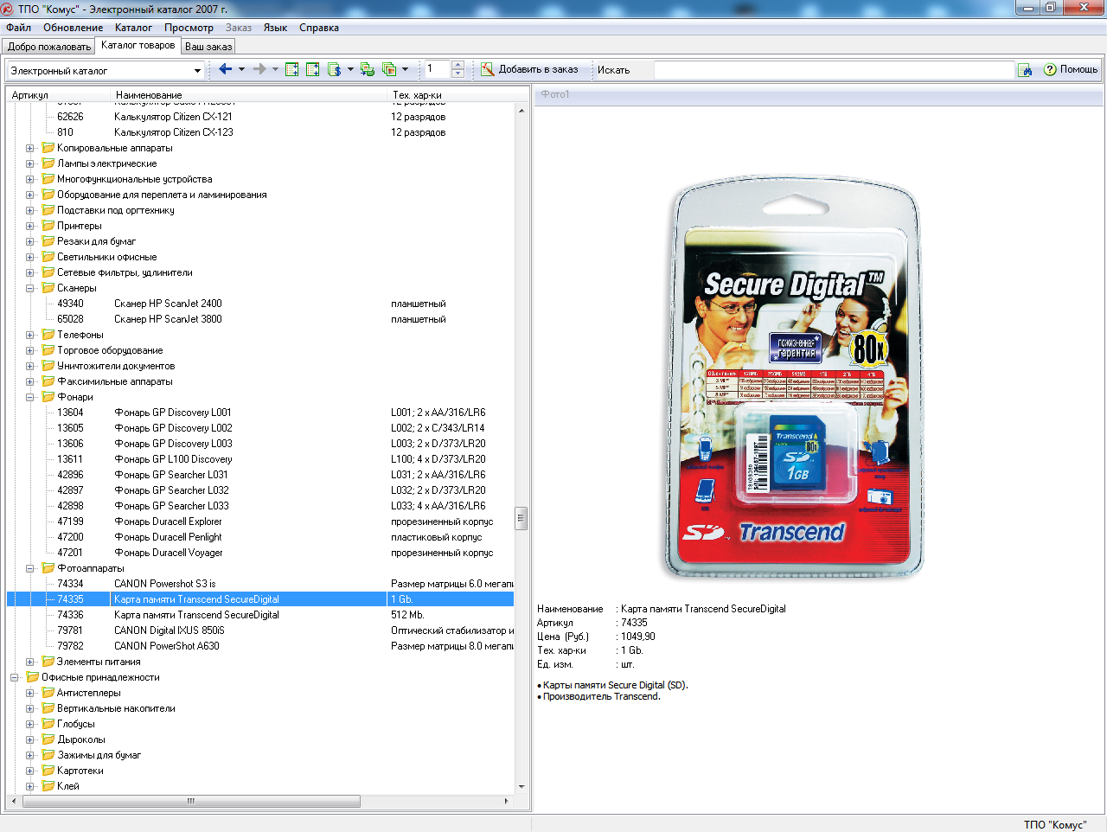Switch to the Ваш заказ tab

[x=208, y=47]
